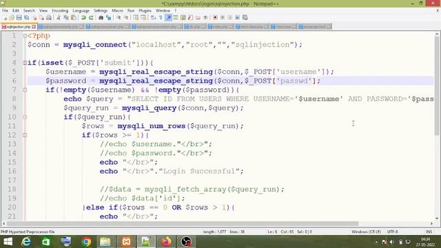Click the UTF-8 encoding status entry

(x=392, y=231)
